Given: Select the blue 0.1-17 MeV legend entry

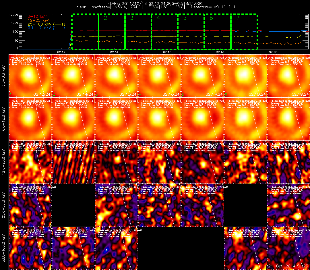Looking at the screenshot, I should tap(46, 28).
